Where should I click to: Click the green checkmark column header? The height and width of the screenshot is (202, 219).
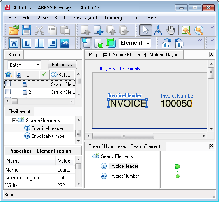pyautogui.click(x=44, y=74)
